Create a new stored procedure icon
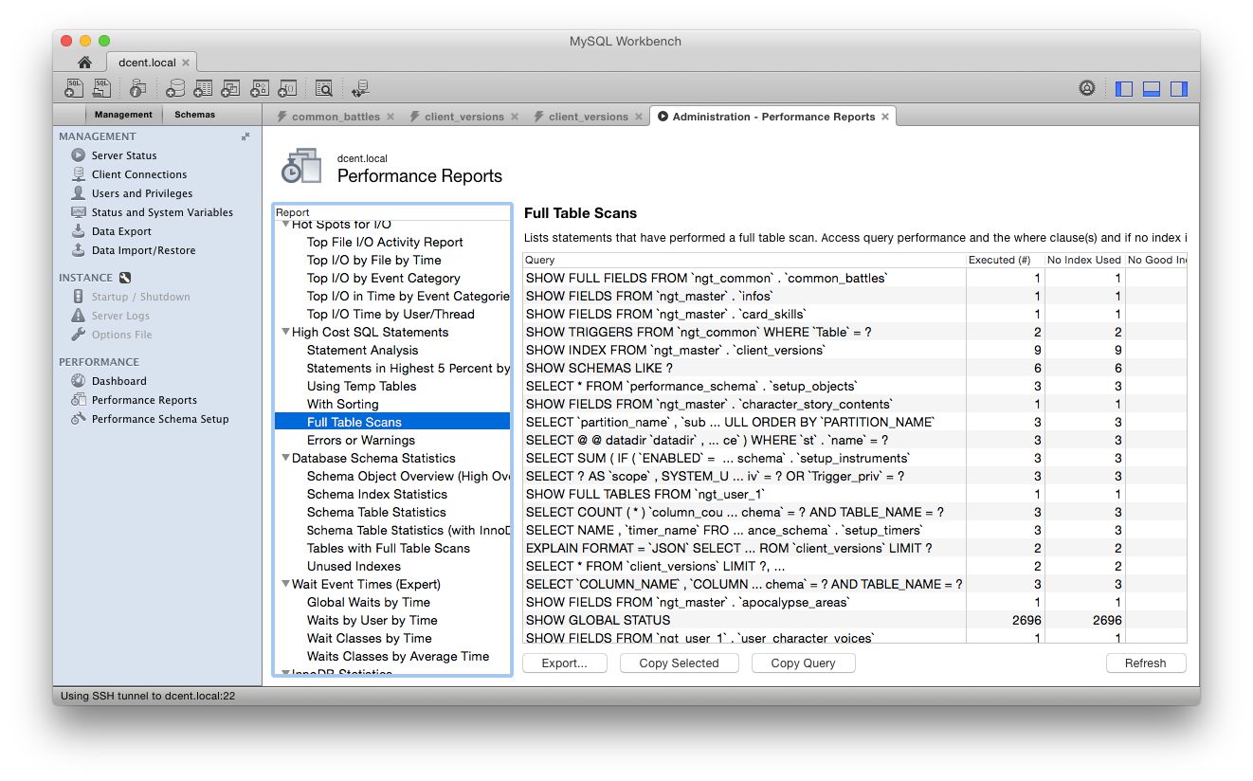The height and width of the screenshot is (781, 1253). (259, 88)
